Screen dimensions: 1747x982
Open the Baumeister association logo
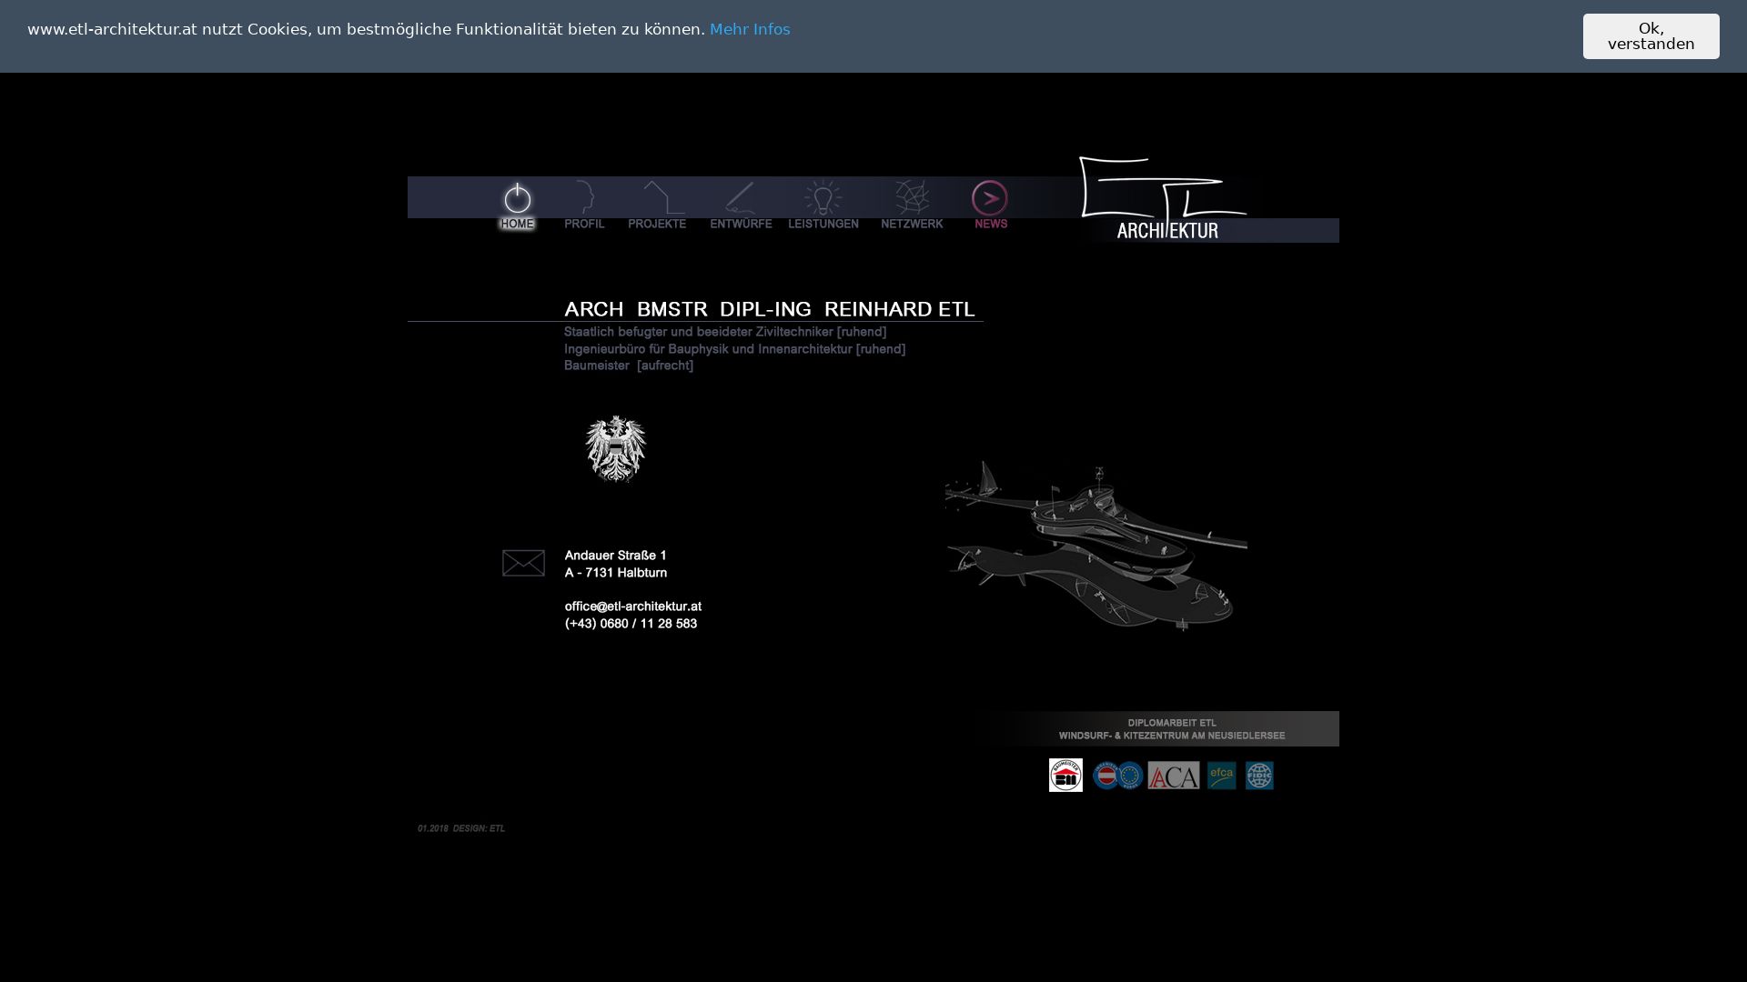pos(1065,776)
